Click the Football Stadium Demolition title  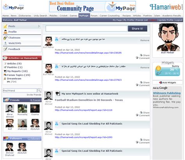click(89, 100)
